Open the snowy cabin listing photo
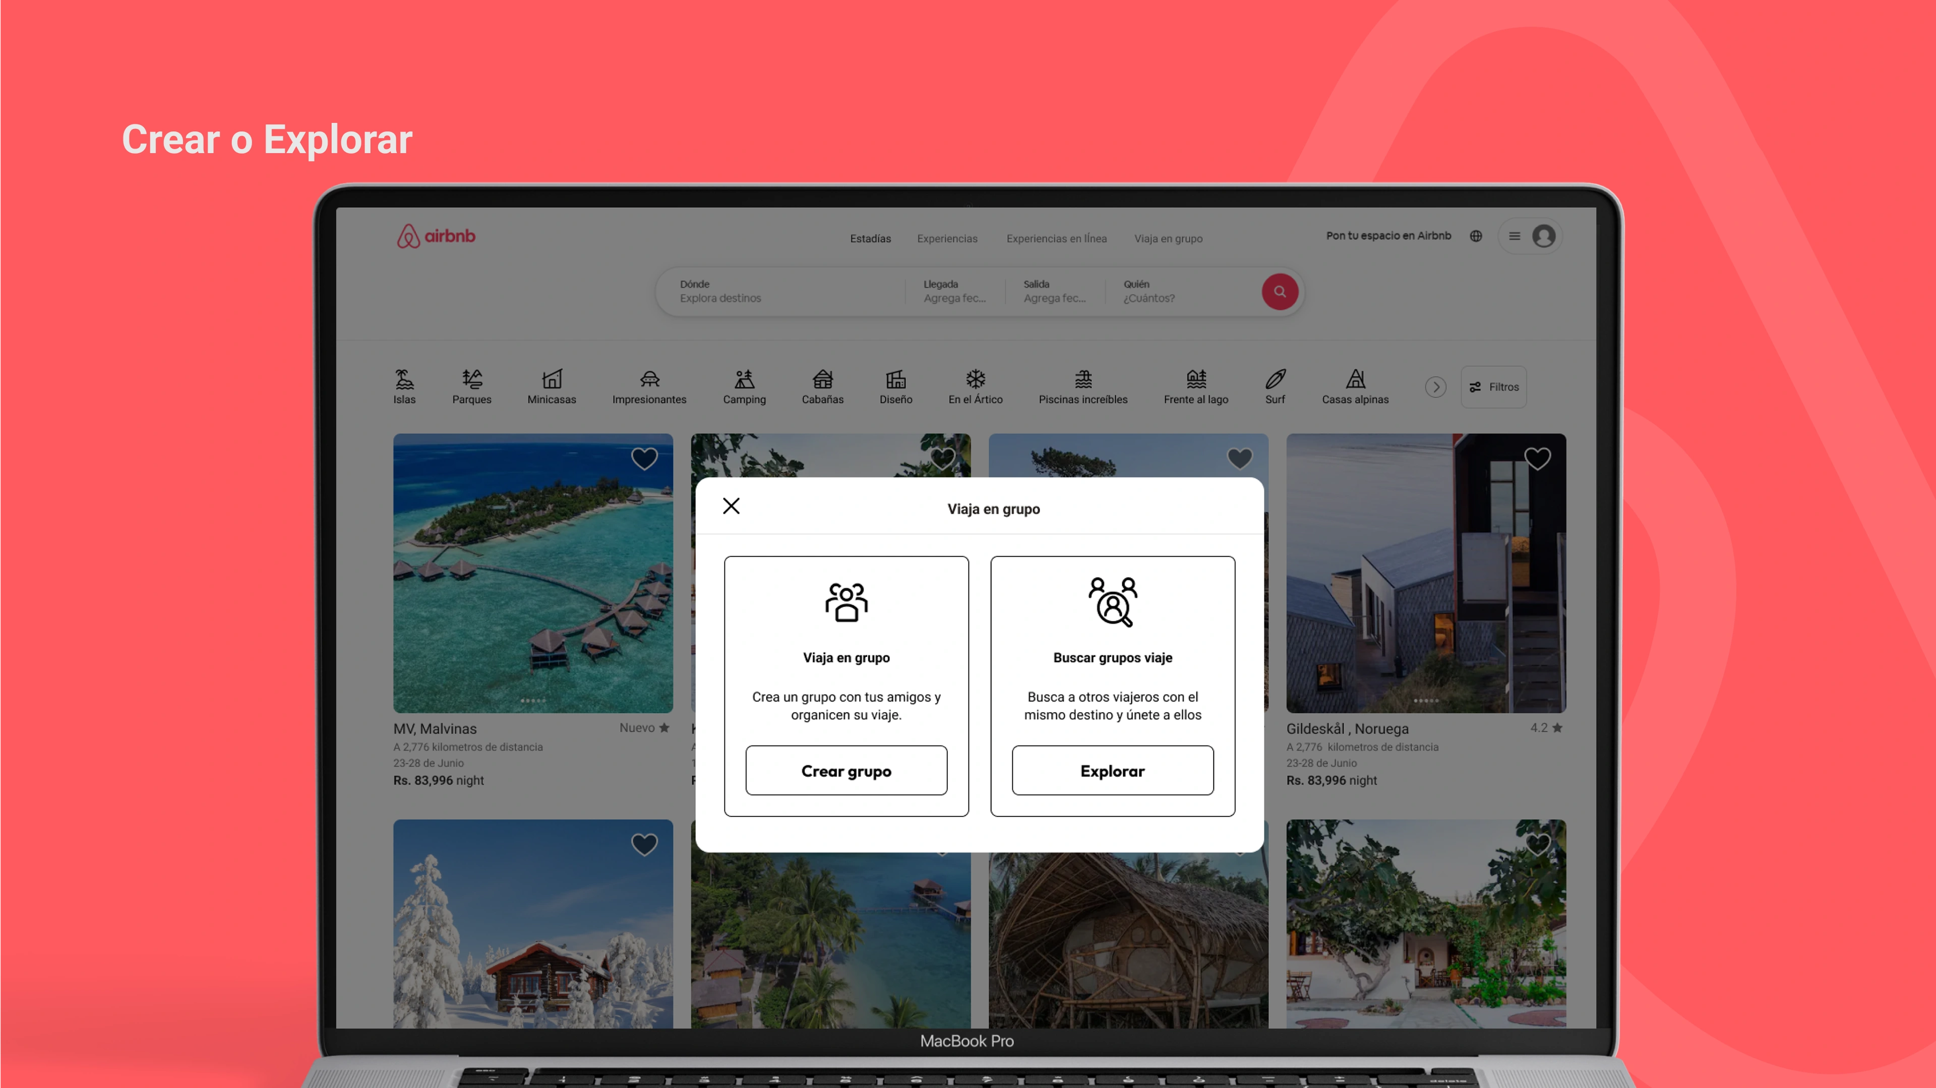The height and width of the screenshot is (1088, 1936). pos(533,924)
